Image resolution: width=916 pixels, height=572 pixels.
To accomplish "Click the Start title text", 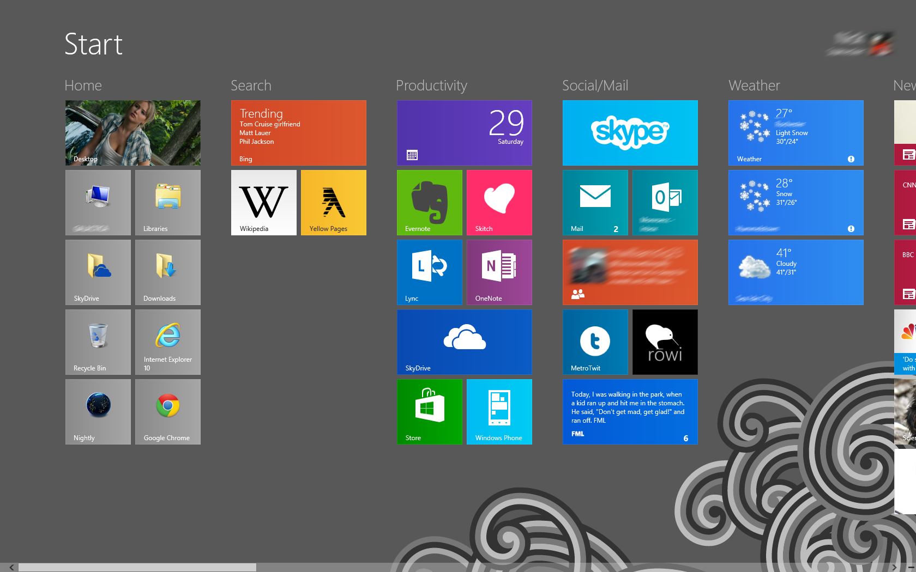I will 93,44.
